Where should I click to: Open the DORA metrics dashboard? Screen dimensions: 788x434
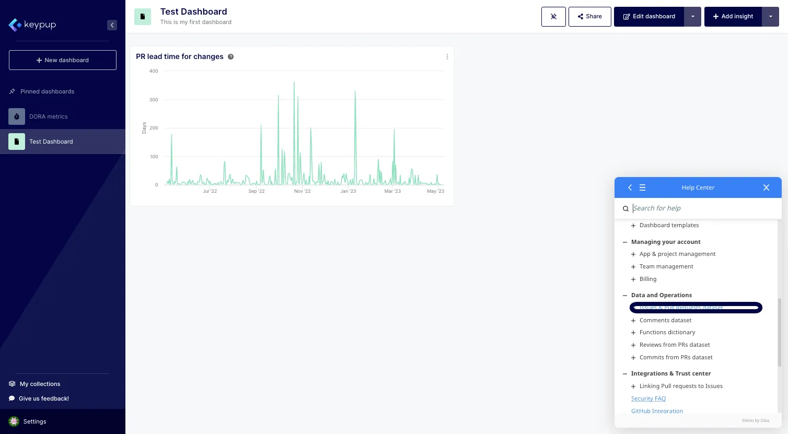(48, 116)
